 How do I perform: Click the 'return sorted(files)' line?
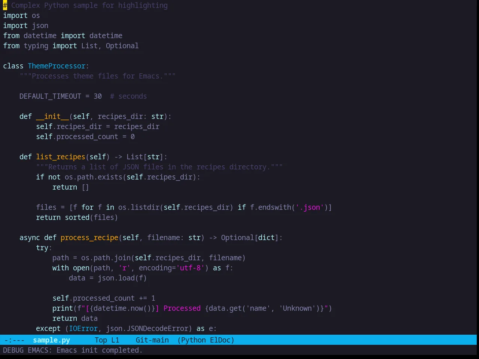click(x=77, y=217)
